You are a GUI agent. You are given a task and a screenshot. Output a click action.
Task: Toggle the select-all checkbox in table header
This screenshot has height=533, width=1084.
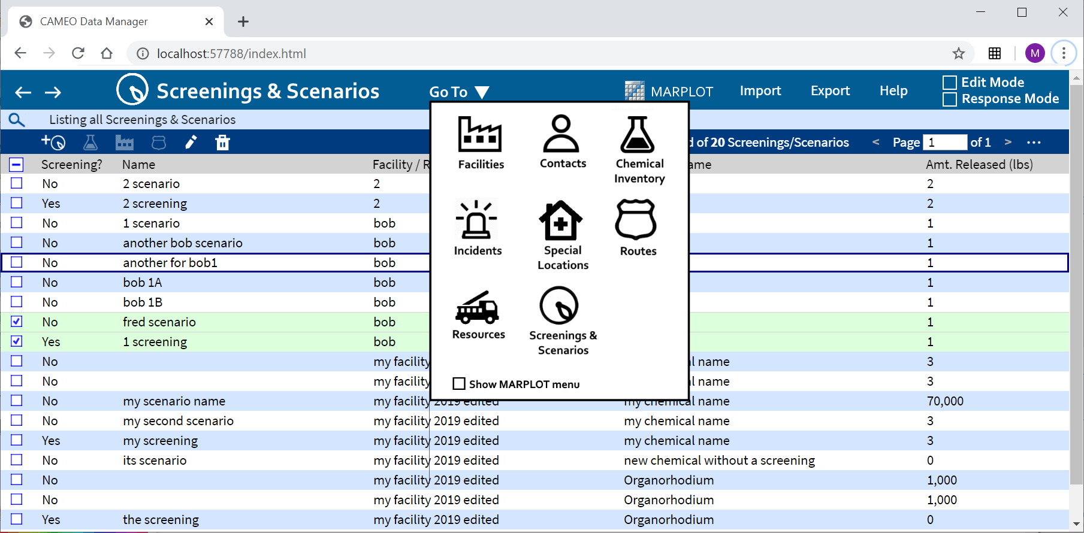(17, 165)
